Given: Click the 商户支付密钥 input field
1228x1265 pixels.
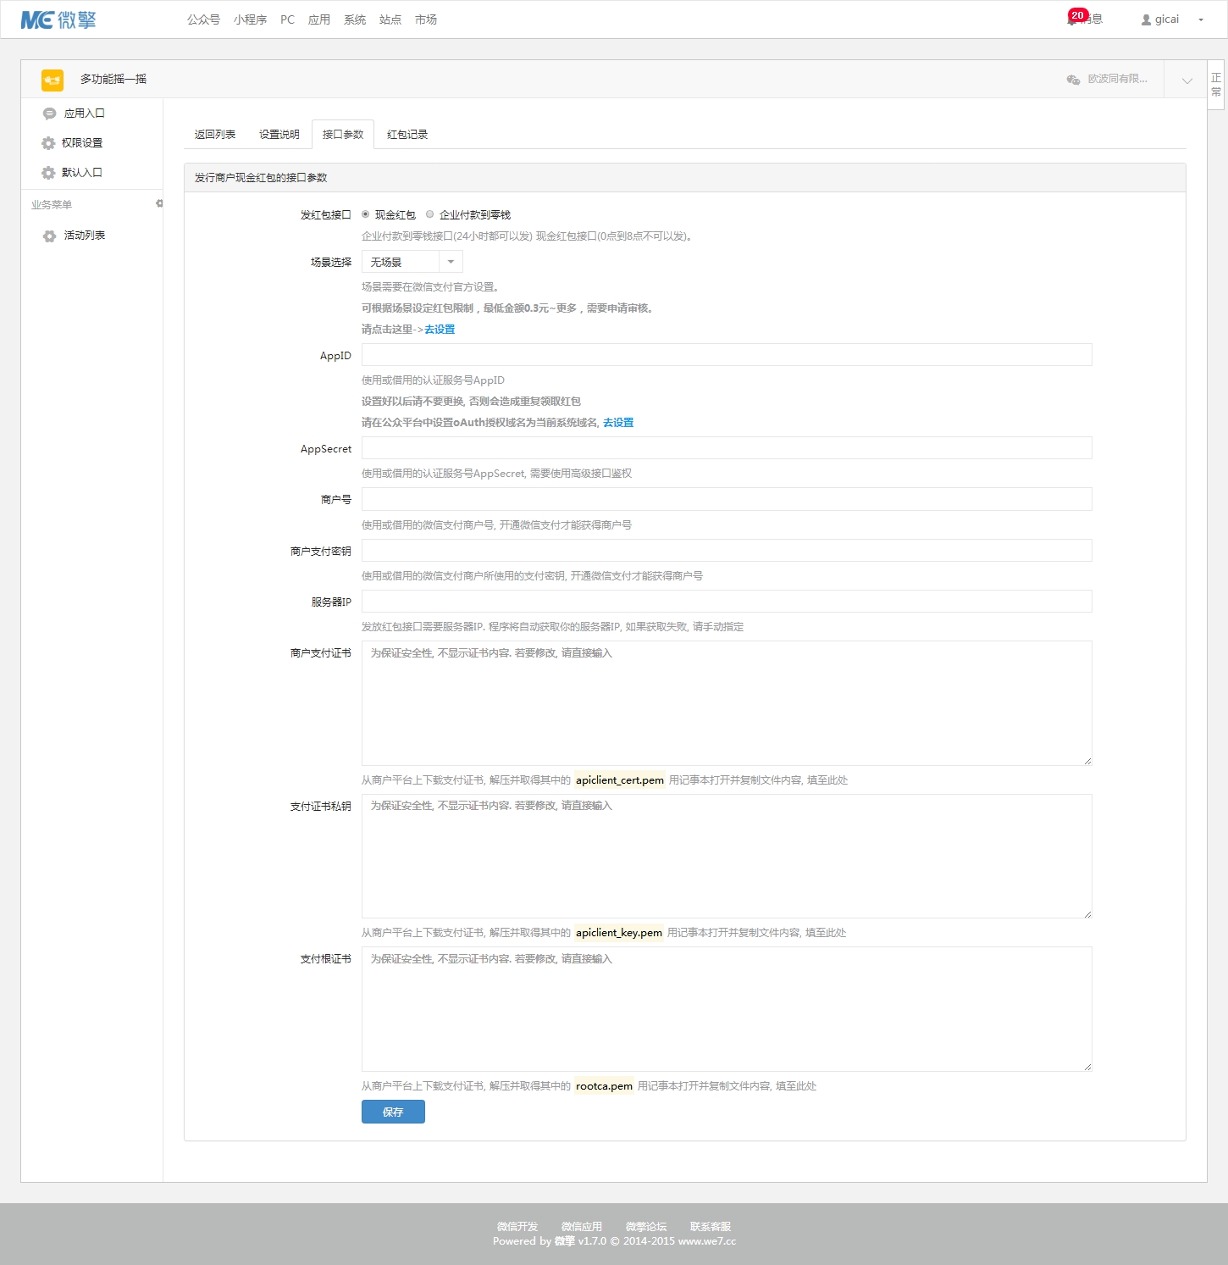Looking at the screenshot, I should click(727, 551).
